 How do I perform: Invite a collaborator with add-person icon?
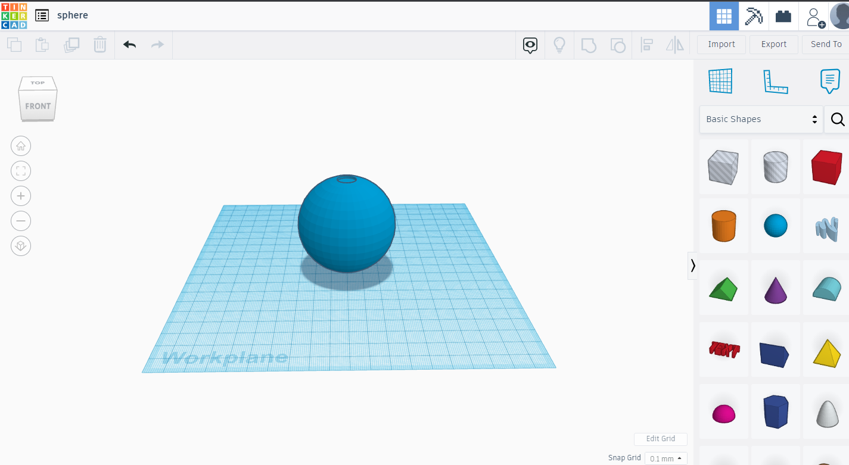[x=814, y=17]
